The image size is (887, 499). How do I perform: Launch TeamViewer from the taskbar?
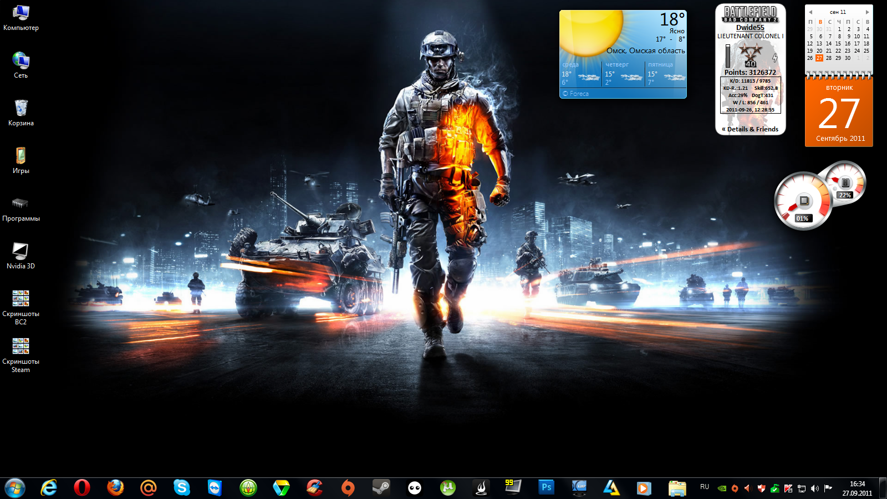[x=215, y=488]
